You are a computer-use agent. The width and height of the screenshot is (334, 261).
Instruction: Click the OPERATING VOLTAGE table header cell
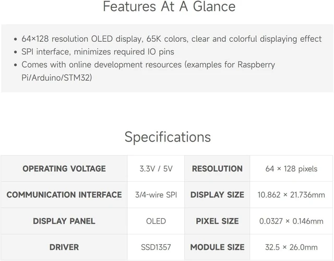[64, 169]
